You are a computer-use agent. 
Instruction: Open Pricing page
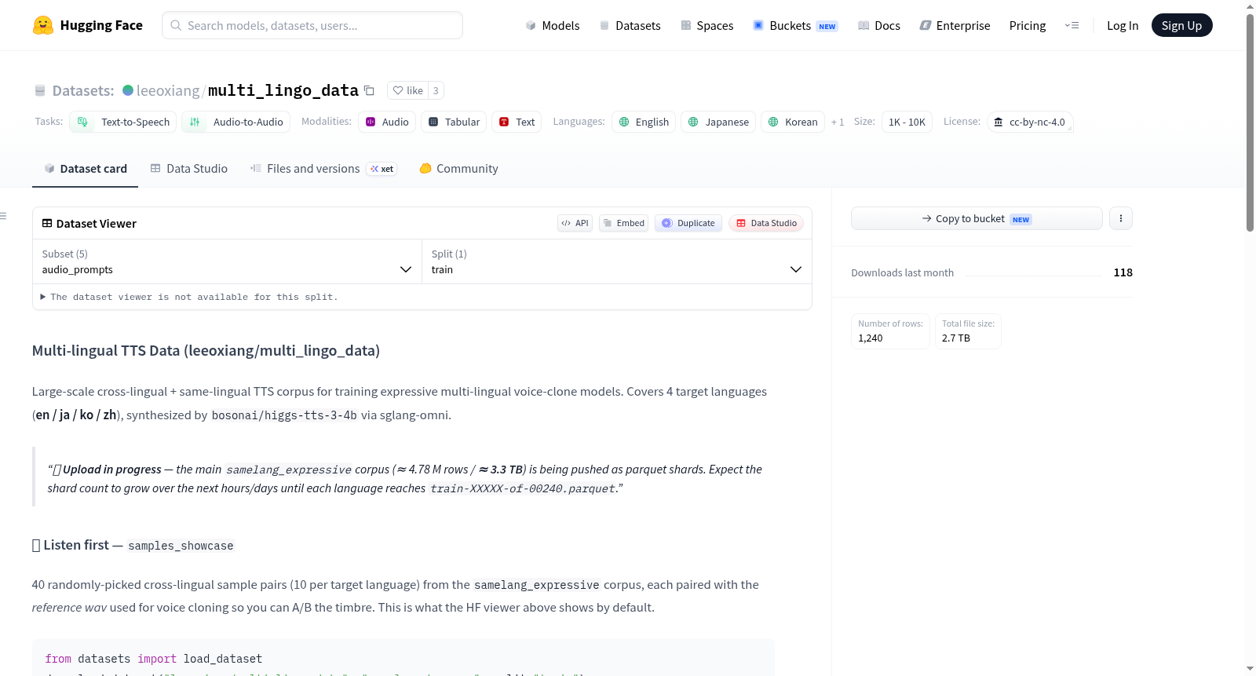1028,25
